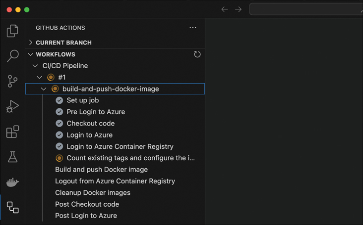Select the Set up job step
The image size is (363, 225).
click(82, 100)
